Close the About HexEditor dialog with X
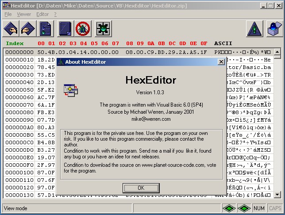This screenshot has width=285, height=215. [x=221, y=62]
